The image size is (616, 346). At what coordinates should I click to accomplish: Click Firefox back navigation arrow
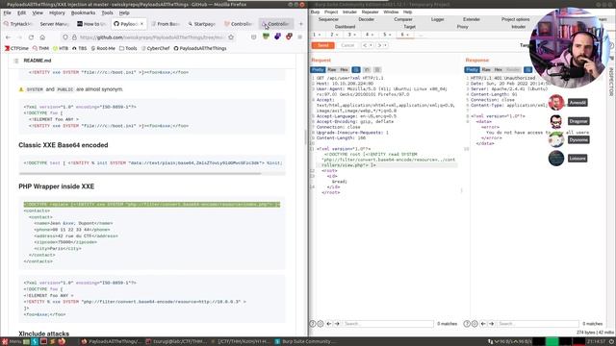9,37
